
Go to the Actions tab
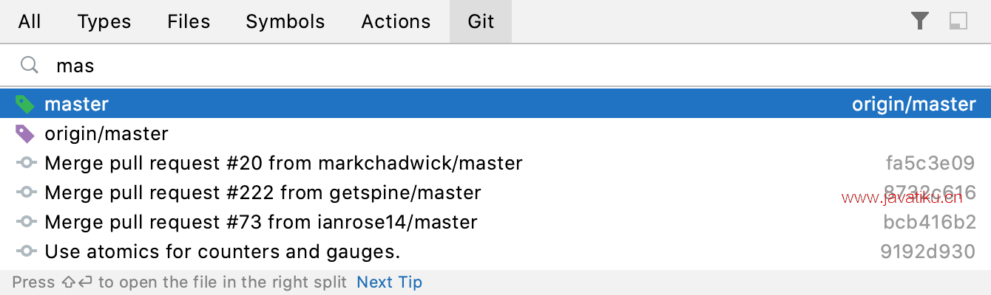pyautogui.click(x=396, y=21)
